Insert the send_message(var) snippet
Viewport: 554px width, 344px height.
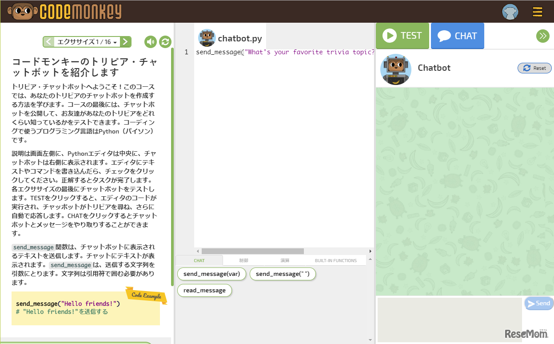(211, 274)
